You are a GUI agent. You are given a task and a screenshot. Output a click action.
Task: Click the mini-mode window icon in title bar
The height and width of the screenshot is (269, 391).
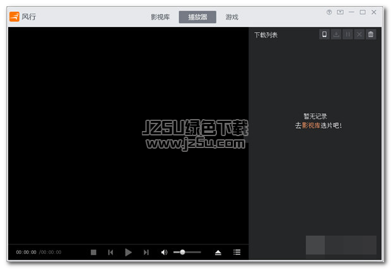tap(340, 12)
